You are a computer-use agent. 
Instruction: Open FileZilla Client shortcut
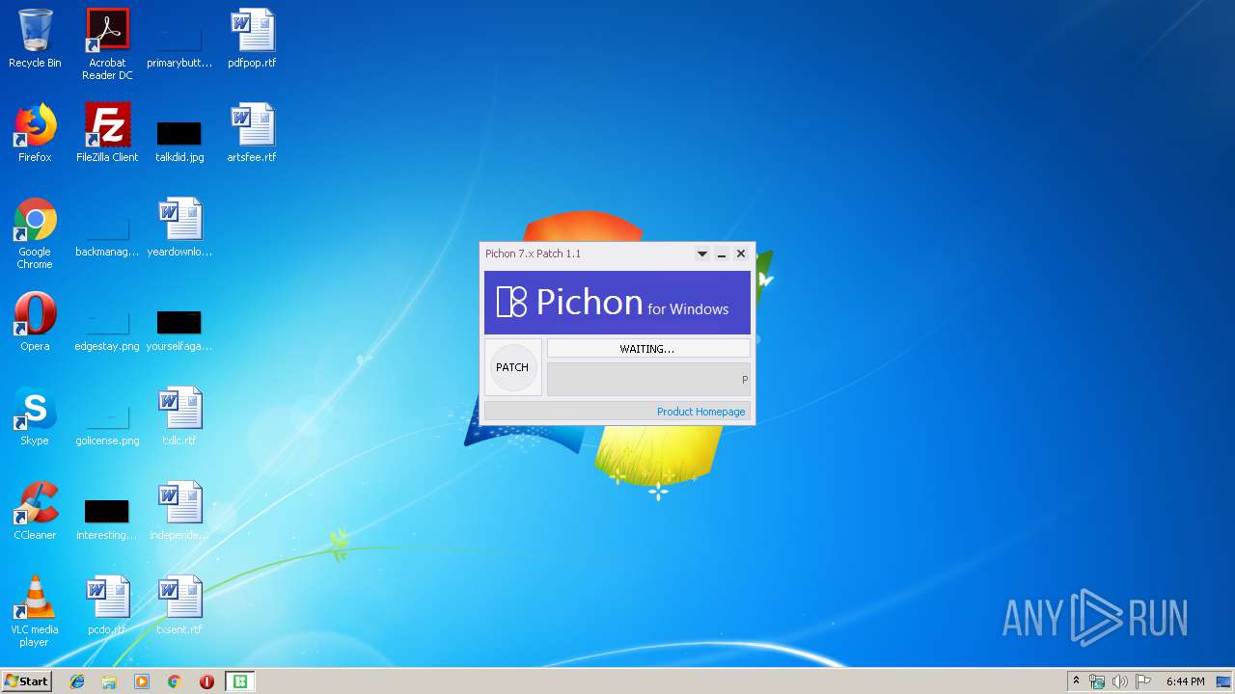[107, 133]
